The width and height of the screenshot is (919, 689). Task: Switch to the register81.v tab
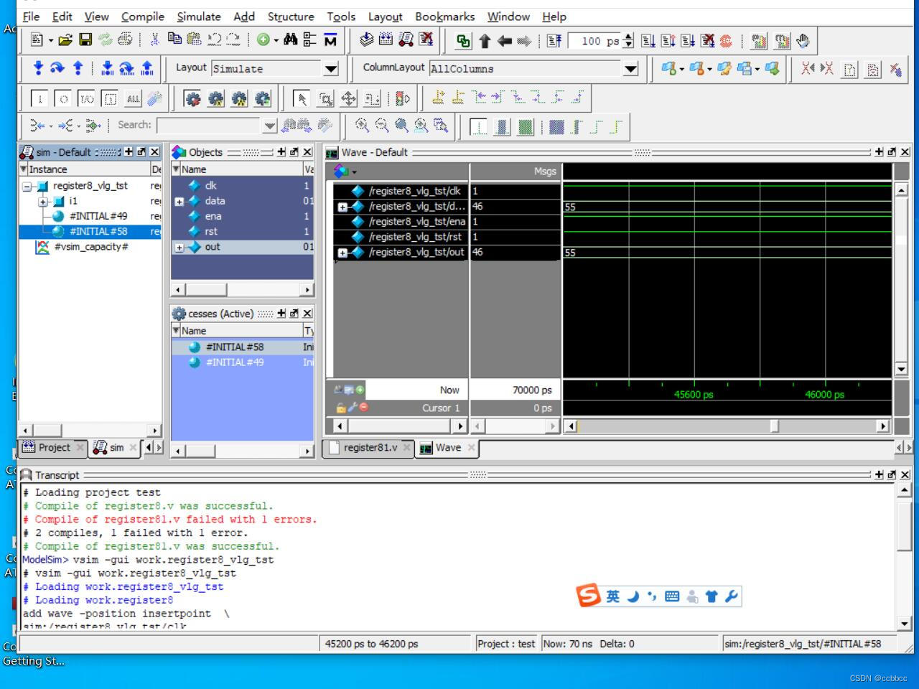point(370,448)
